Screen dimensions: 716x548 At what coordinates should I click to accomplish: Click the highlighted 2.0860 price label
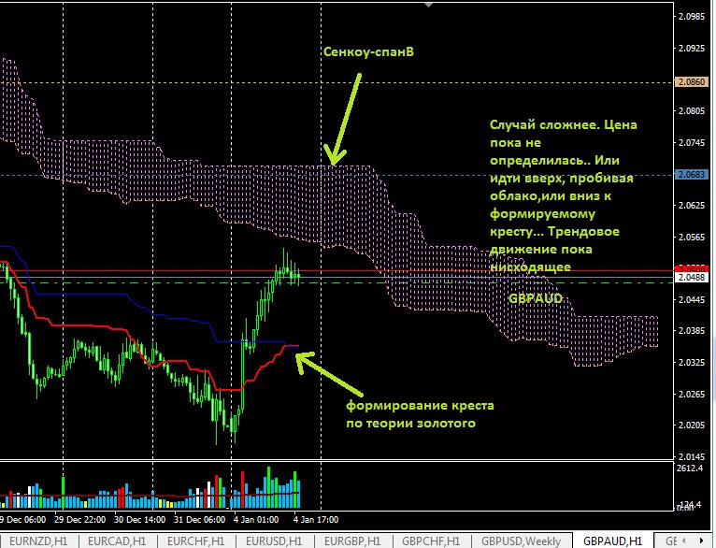(x=692, y=82)
